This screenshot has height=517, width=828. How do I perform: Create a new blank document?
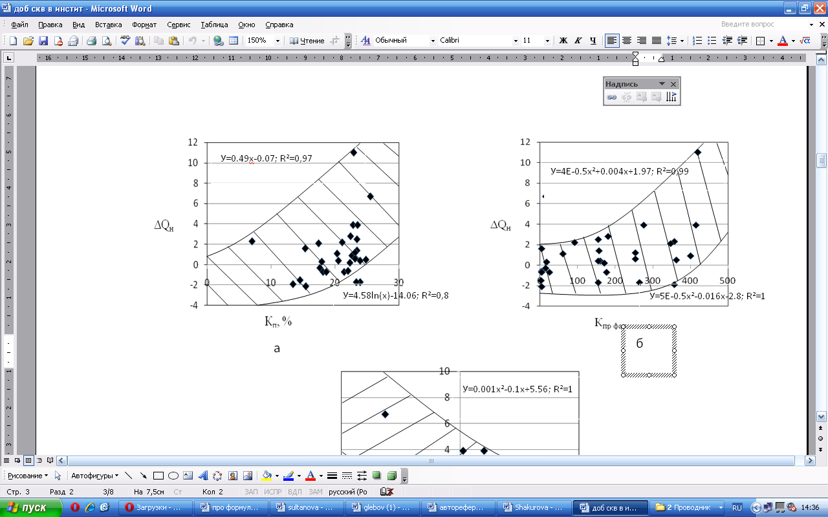point(13,41)
